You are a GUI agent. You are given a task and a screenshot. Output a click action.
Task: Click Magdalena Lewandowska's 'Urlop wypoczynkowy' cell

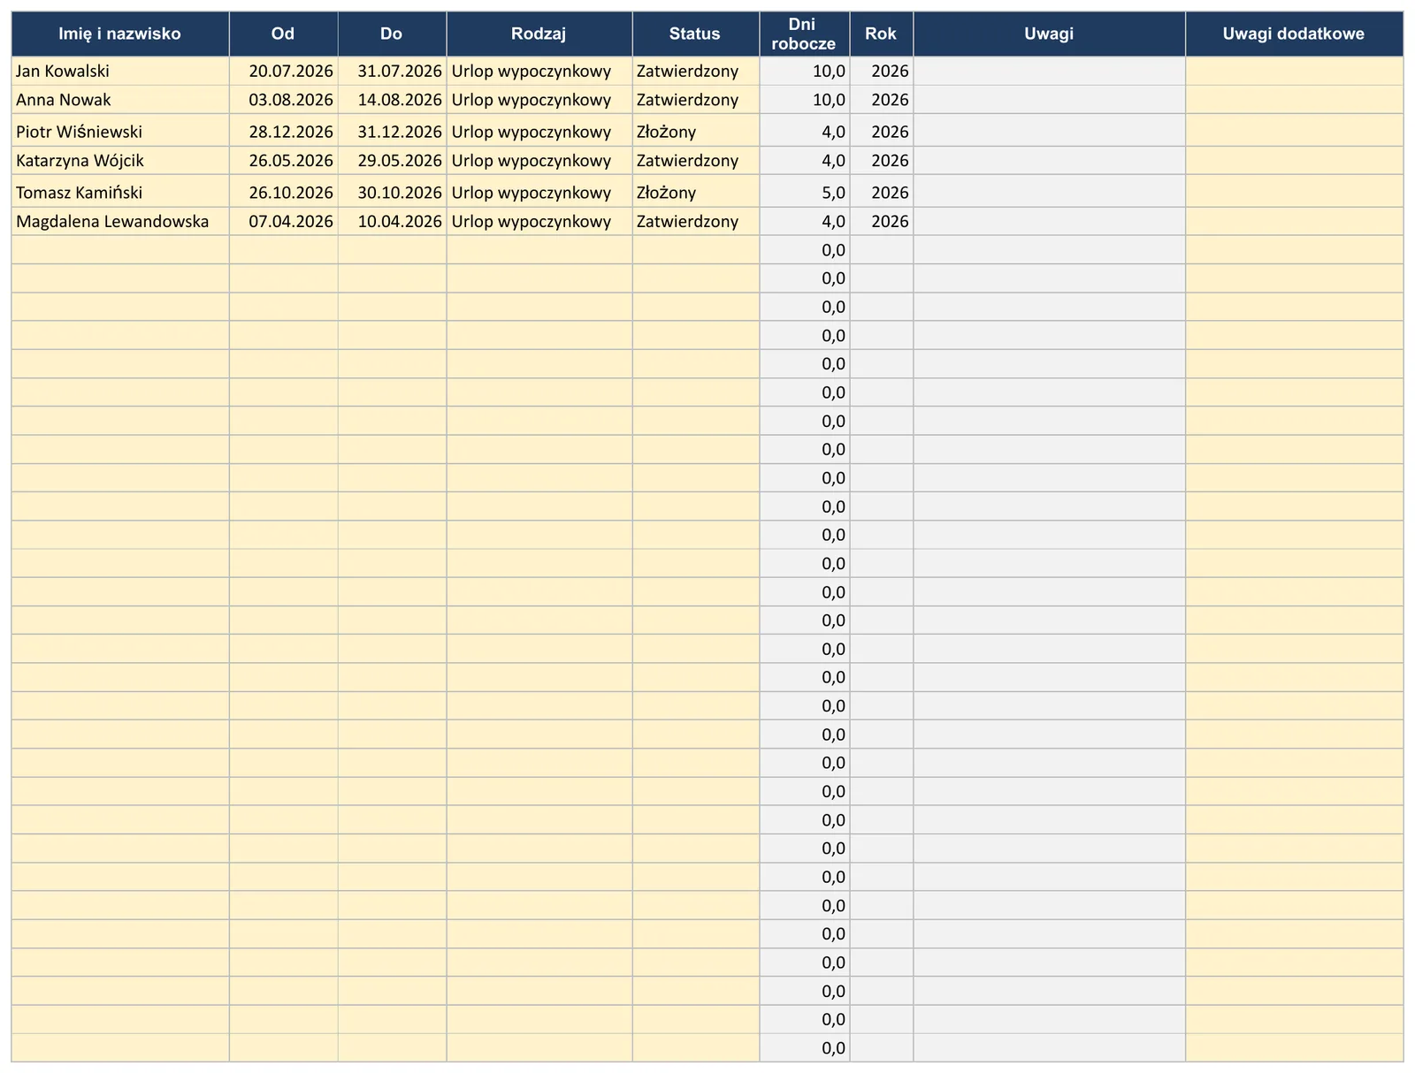(539, 222)
